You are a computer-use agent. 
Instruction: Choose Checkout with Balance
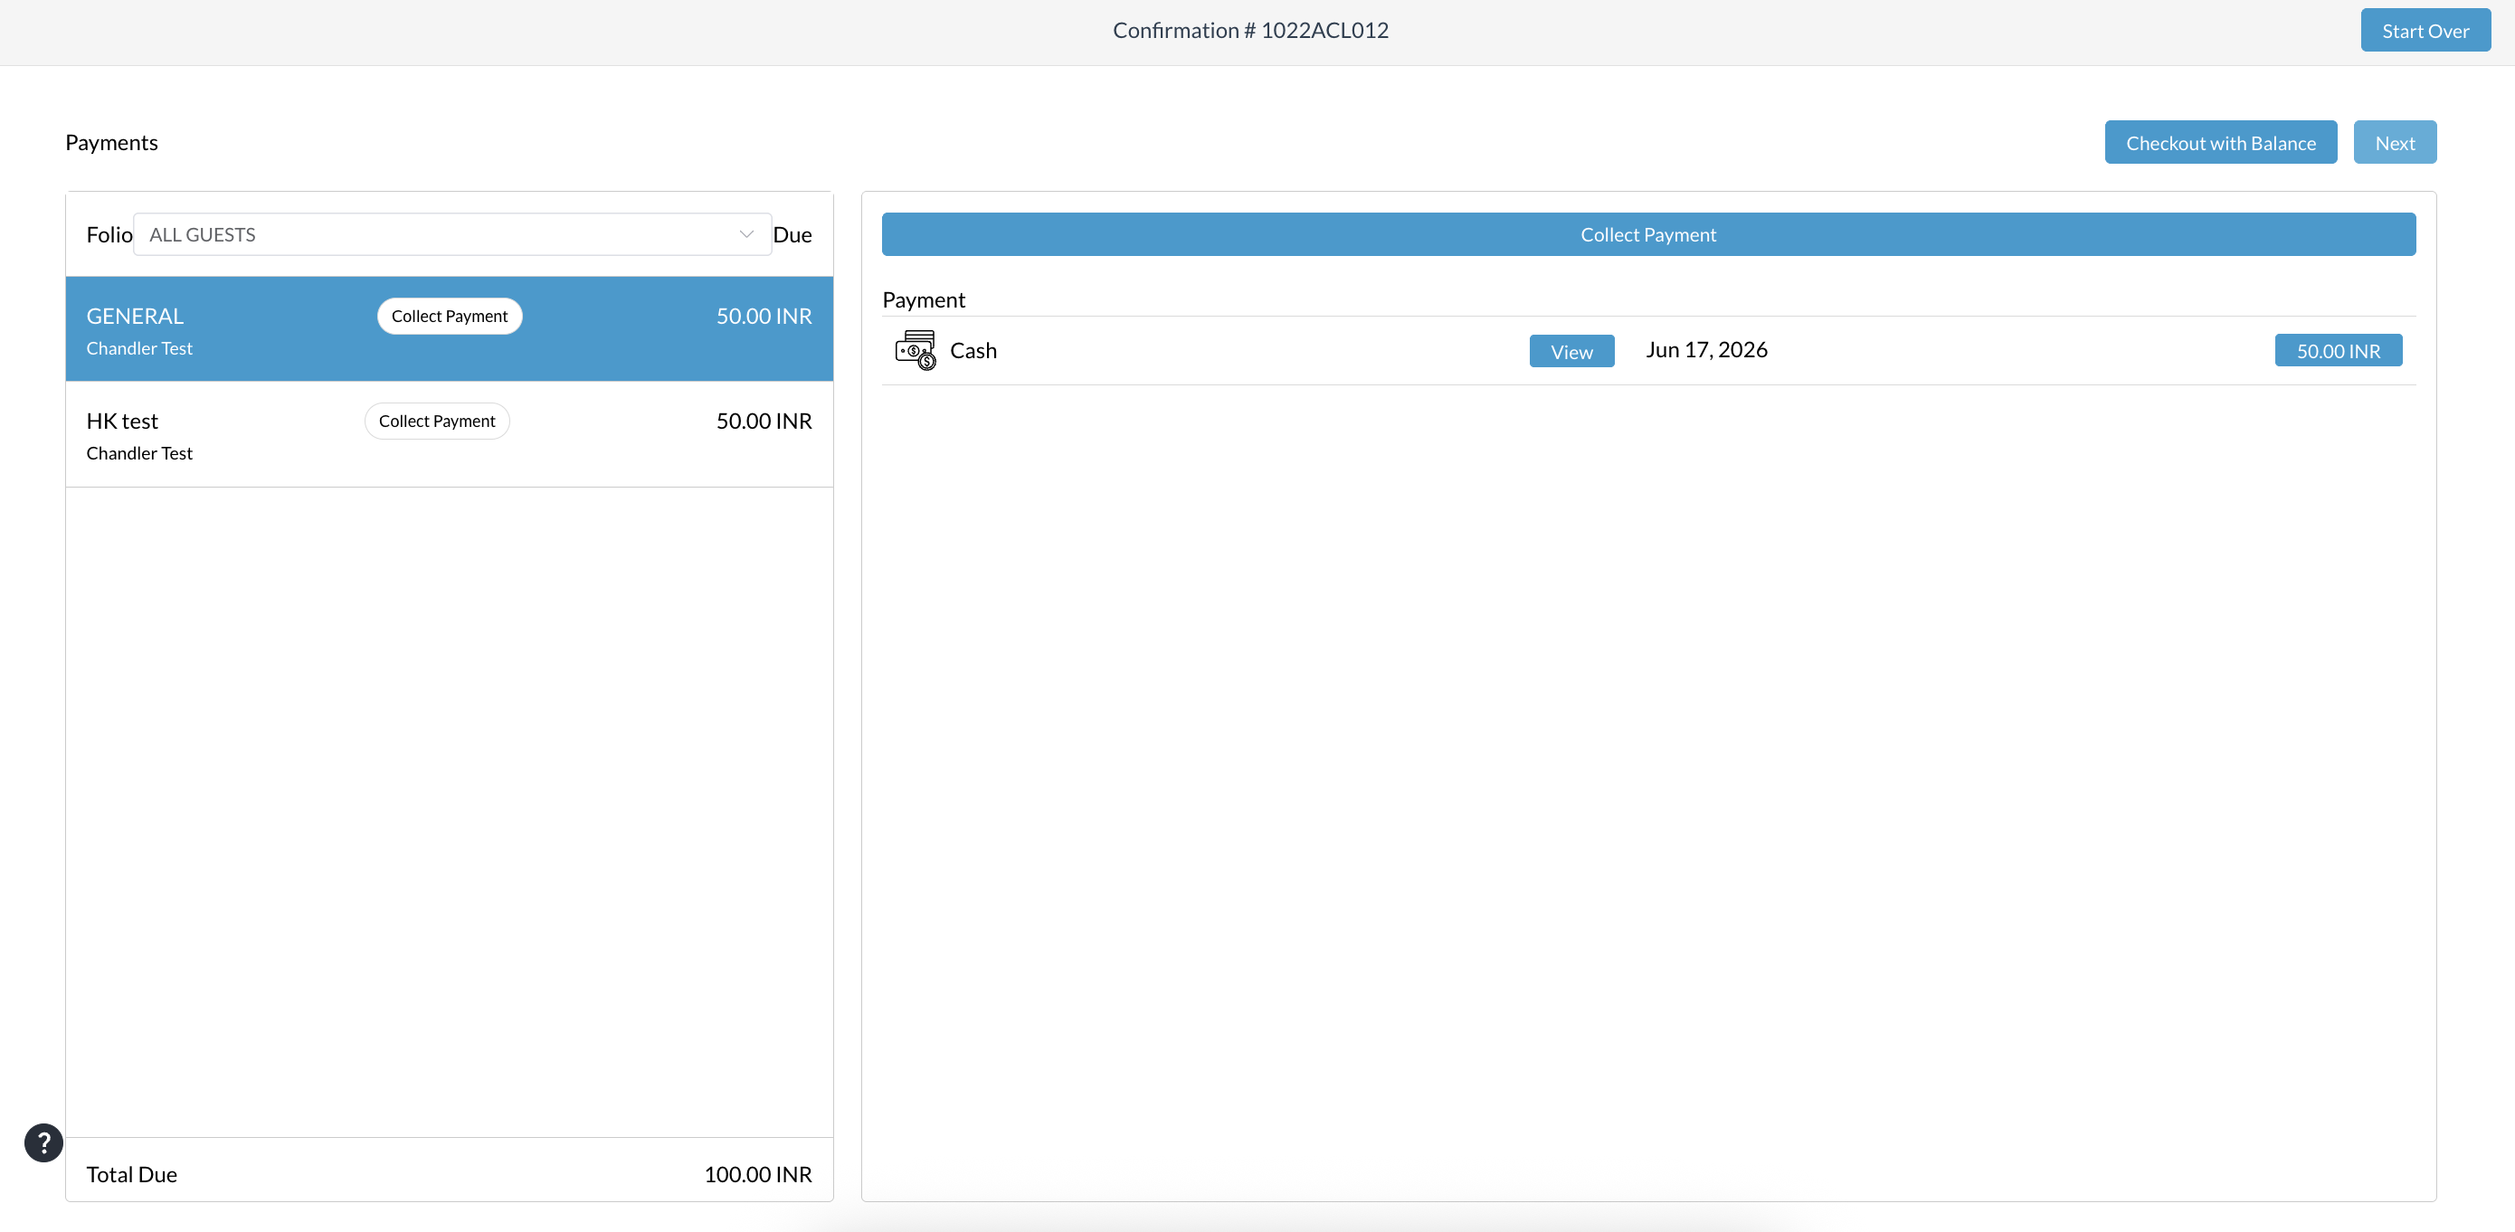2220,143
